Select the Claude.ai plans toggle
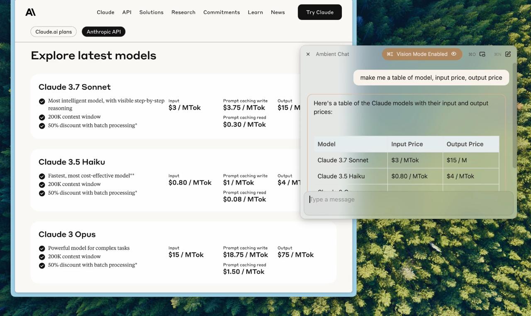Viewport: 531px width, 316px height. tap(54, 32)
